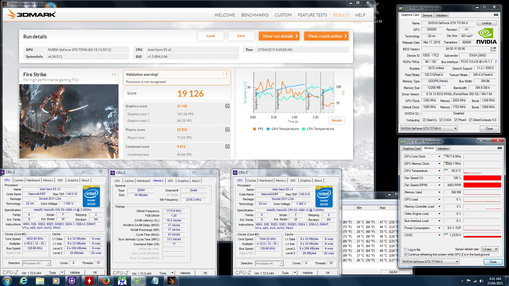Open the Processor #1 selection dropdown in the right CPU-Z window

pyautogui.click(x=269, y=263)
